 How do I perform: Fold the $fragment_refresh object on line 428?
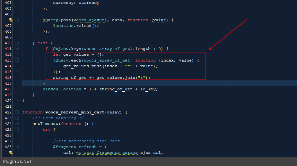pyautogui.click(x=17, y=147)
